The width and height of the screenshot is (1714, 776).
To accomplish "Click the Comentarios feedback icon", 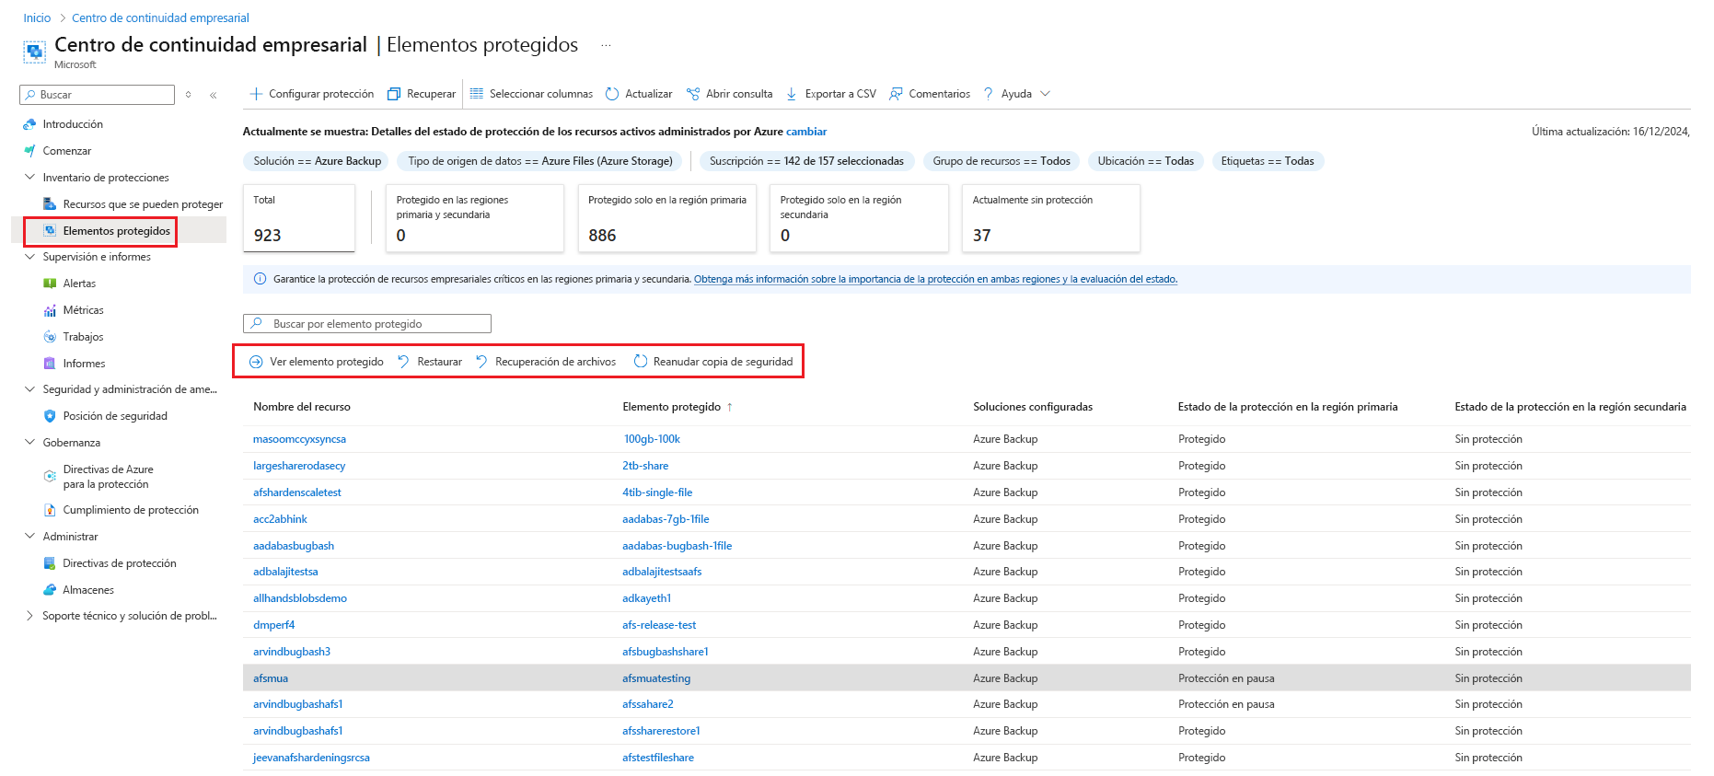I will [896, 94].
